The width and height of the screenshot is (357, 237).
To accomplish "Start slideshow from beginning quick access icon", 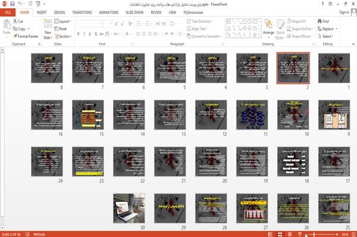I will [x=38, y=4].
